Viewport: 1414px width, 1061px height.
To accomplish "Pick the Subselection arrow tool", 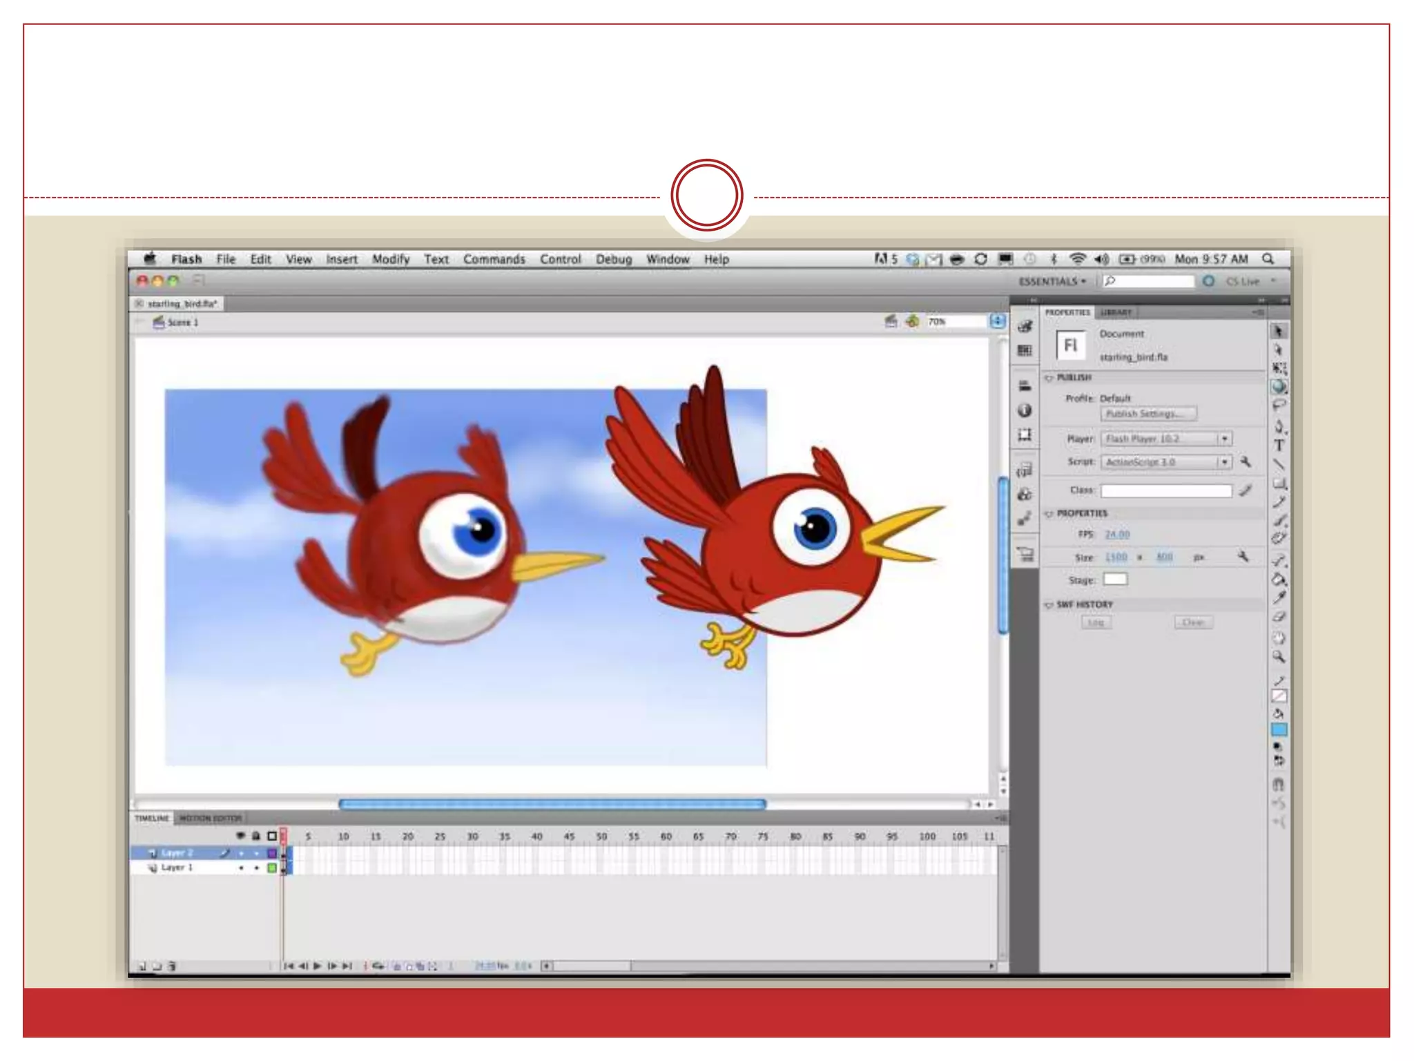I will pos(1279,350).
